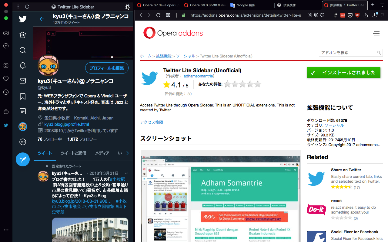Click the Pocket extension icon

click(x=350, y=15)
